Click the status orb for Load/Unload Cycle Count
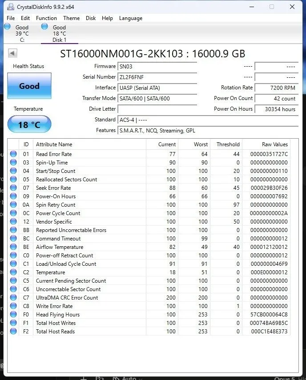This screenshot has width=306, height=380. tap(13, 264)
